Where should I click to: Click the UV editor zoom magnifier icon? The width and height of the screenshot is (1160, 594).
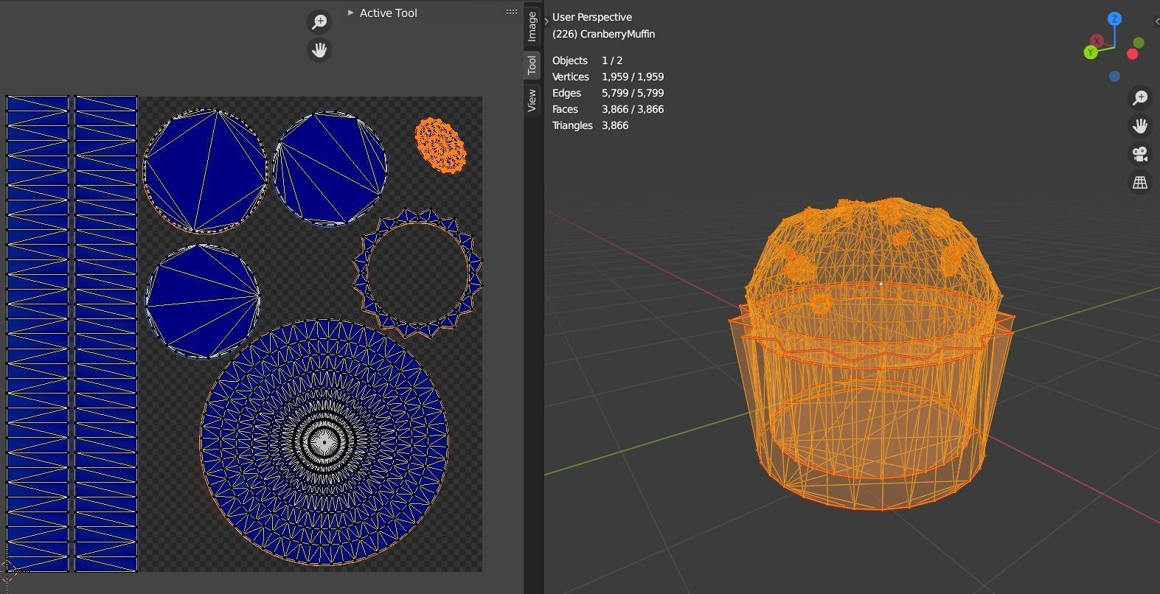click(319, 22)
